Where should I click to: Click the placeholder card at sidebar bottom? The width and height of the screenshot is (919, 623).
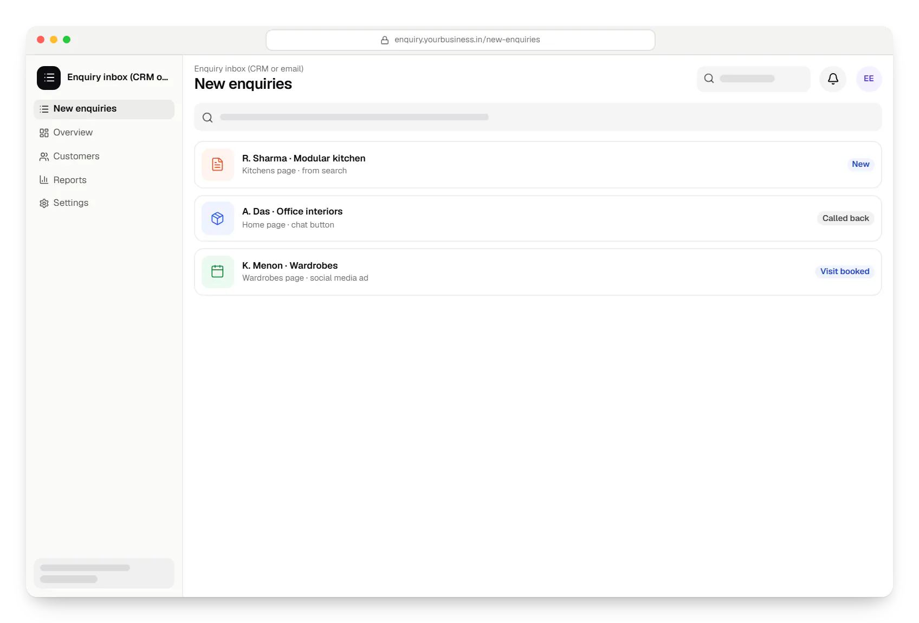pos(104,573)
